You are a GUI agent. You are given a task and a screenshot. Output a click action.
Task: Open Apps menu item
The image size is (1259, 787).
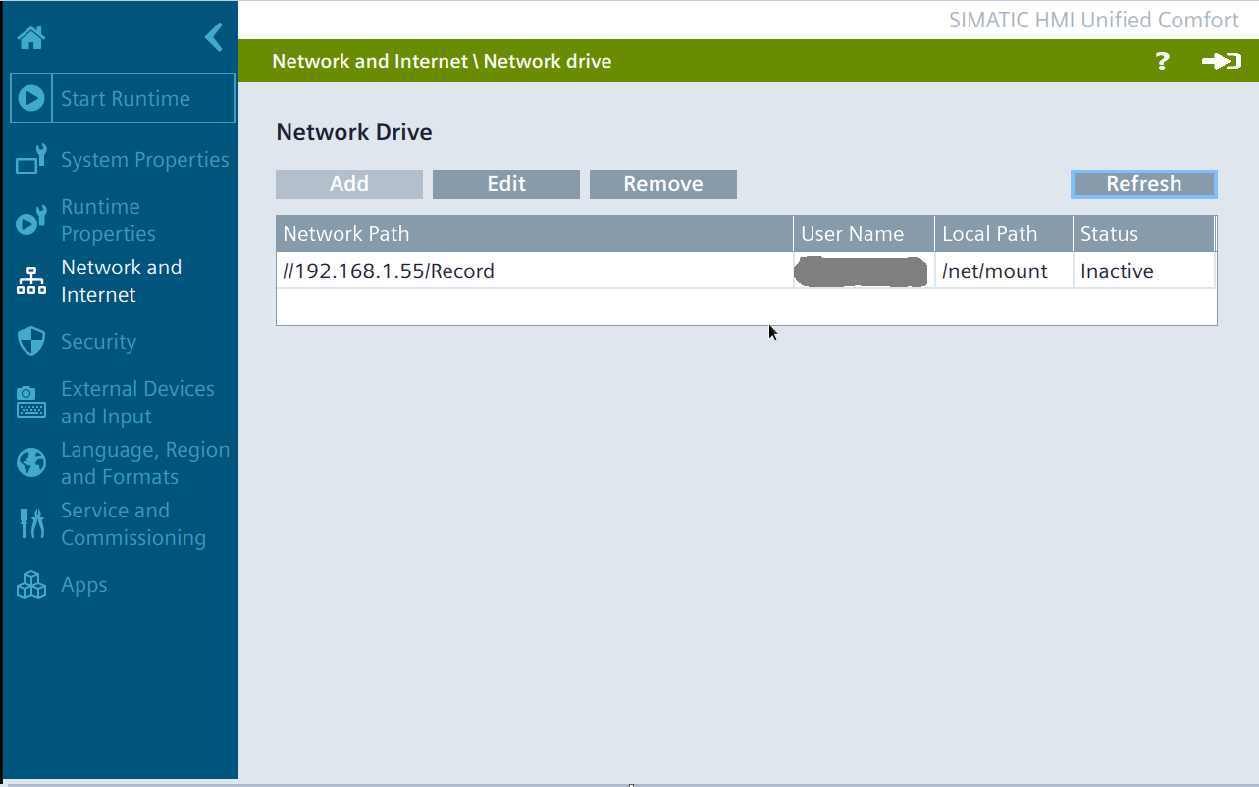tap(84, 585)
